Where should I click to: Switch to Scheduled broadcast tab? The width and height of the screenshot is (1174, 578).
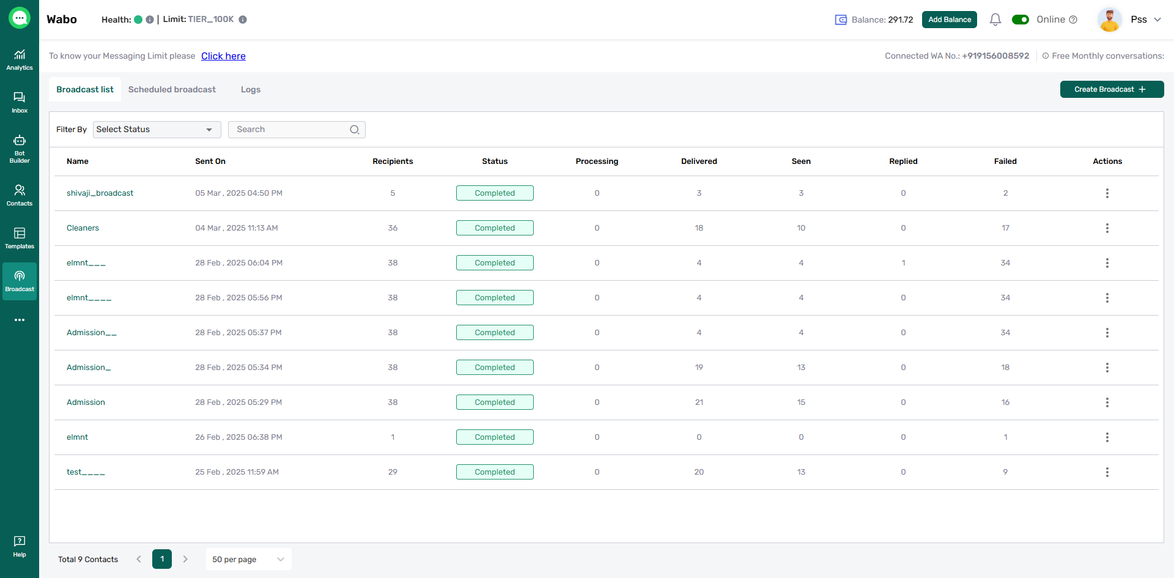[x=172, y=89]
